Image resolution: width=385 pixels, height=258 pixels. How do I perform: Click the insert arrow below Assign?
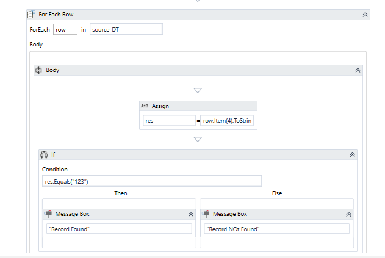click(198, 139)
